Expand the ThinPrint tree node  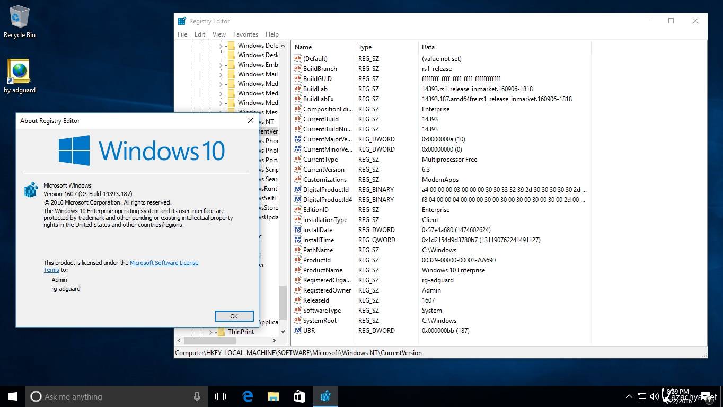[x=211, y=332]
